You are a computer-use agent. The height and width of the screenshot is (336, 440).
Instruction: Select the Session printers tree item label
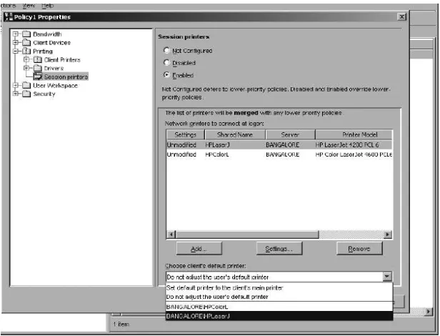[x=66, y=76]
